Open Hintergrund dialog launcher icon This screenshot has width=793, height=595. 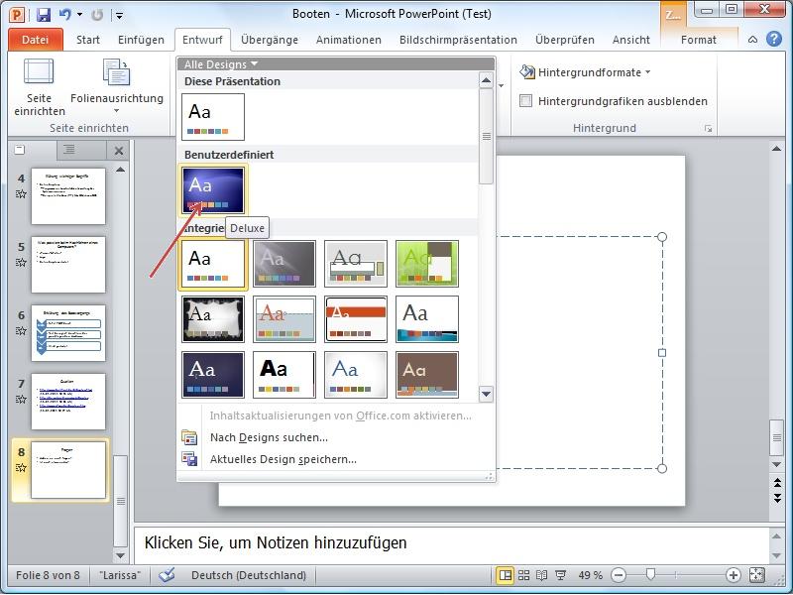point(708,129)
